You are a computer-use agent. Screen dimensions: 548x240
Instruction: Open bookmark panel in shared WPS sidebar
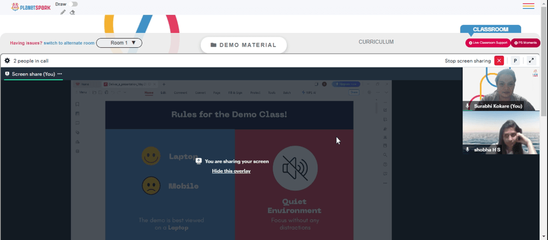click(x=78, y=104)
